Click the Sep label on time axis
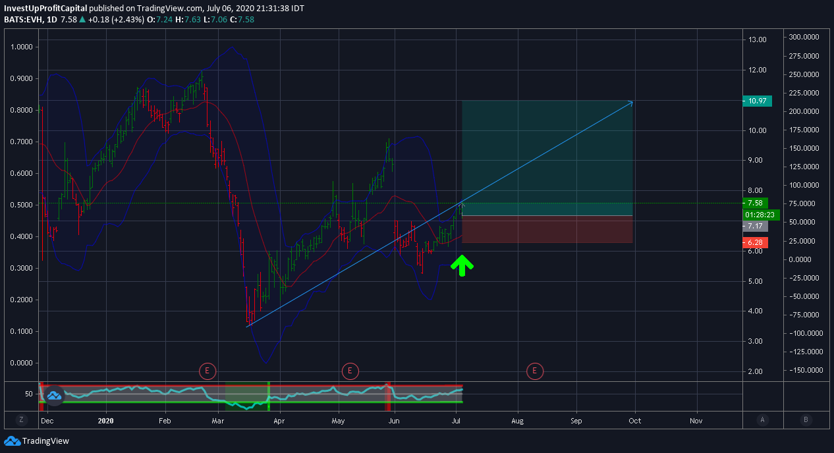The image size is (834, 453). pyautogui.click(x=576, y=420)
